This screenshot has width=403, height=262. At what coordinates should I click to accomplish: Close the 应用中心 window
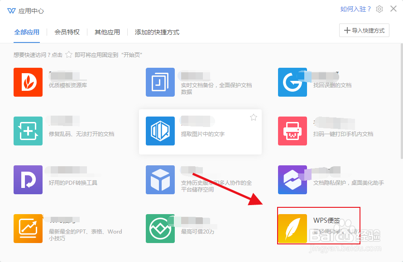coord(393,9)
